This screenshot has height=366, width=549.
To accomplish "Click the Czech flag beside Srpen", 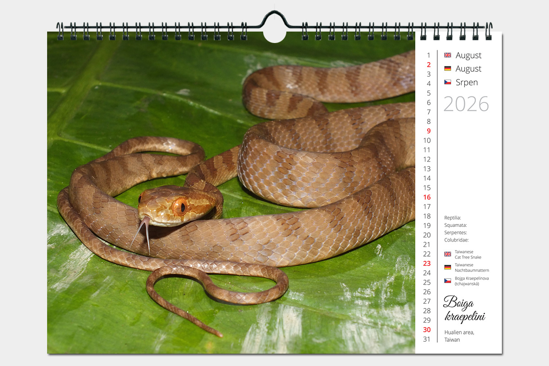I will pos(447,82).
